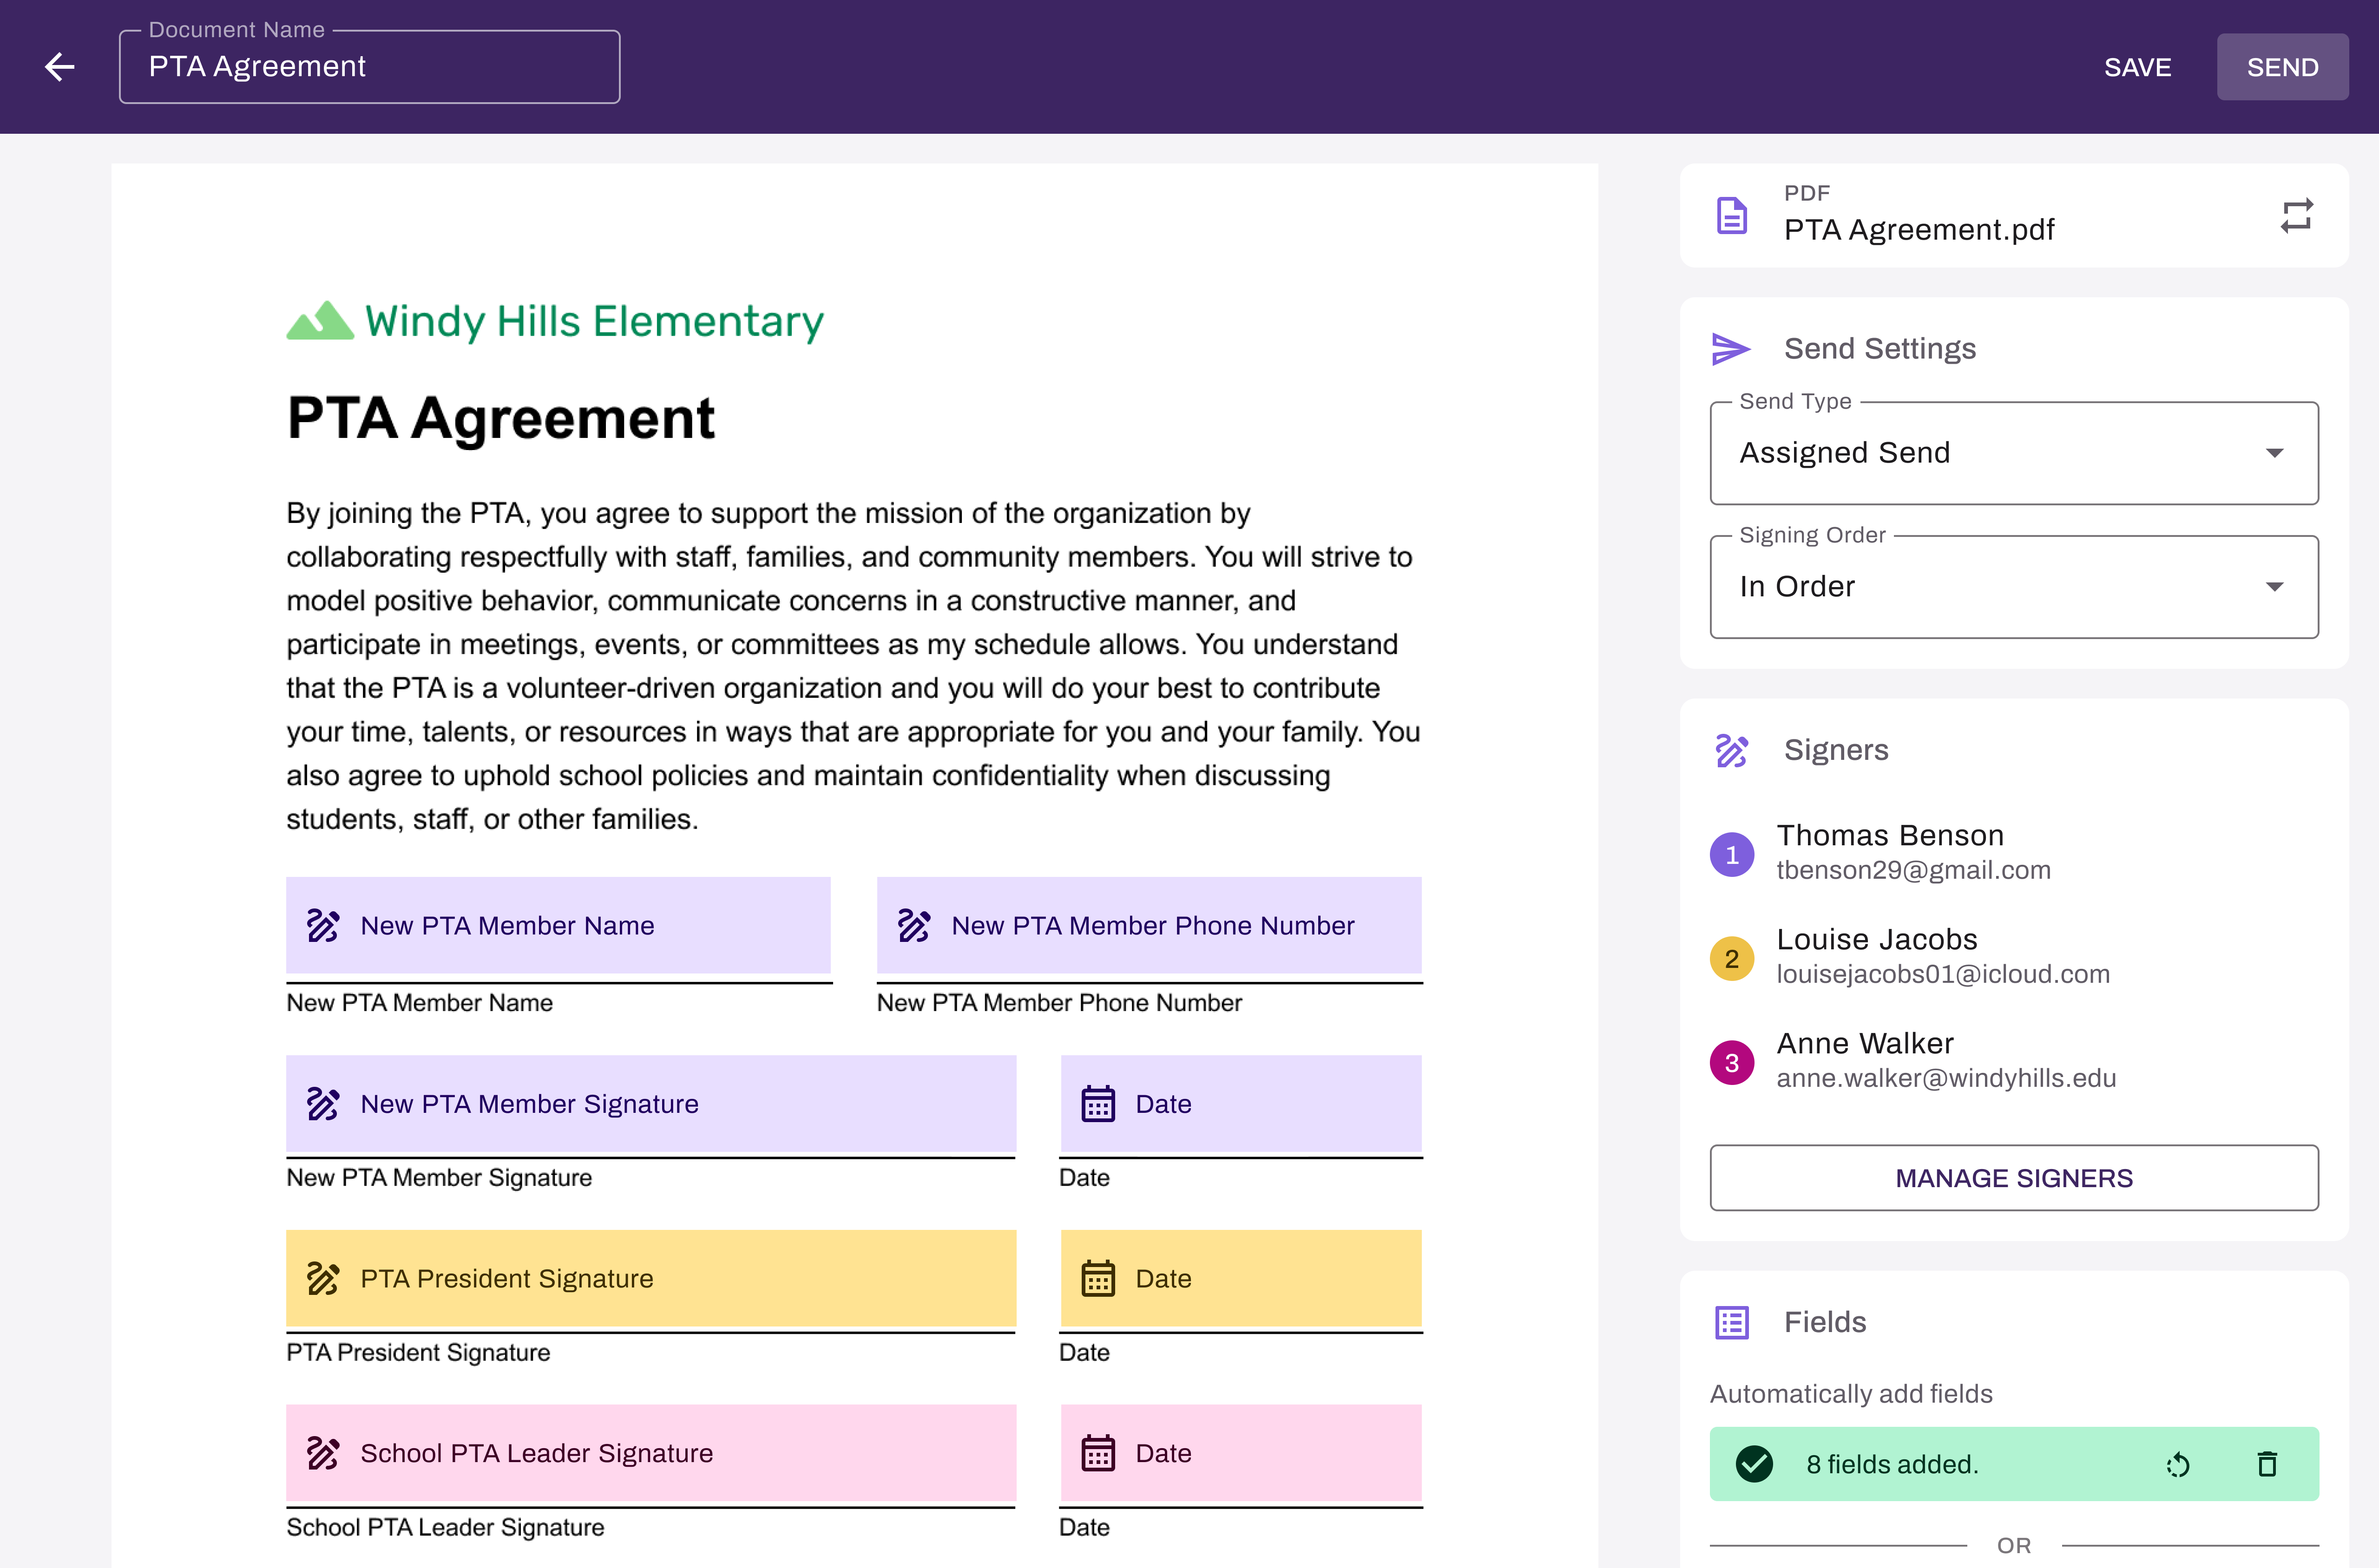Open the Send Type dropdown

(x=2014, y=453)
